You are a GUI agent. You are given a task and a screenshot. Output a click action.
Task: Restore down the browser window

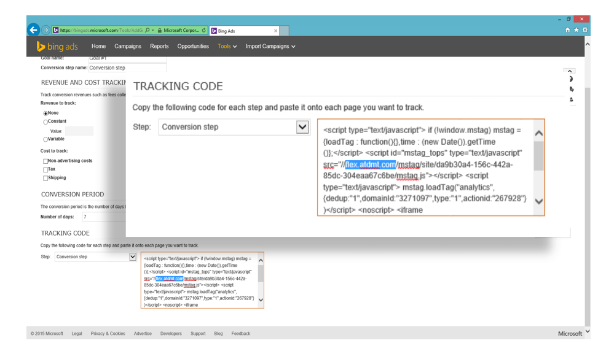(569, 19)
